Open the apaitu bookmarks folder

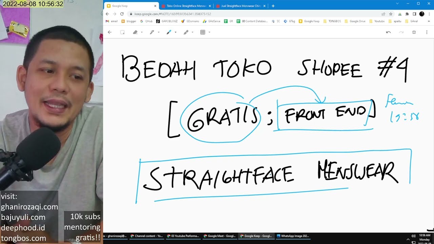click(x=395, y=21)
